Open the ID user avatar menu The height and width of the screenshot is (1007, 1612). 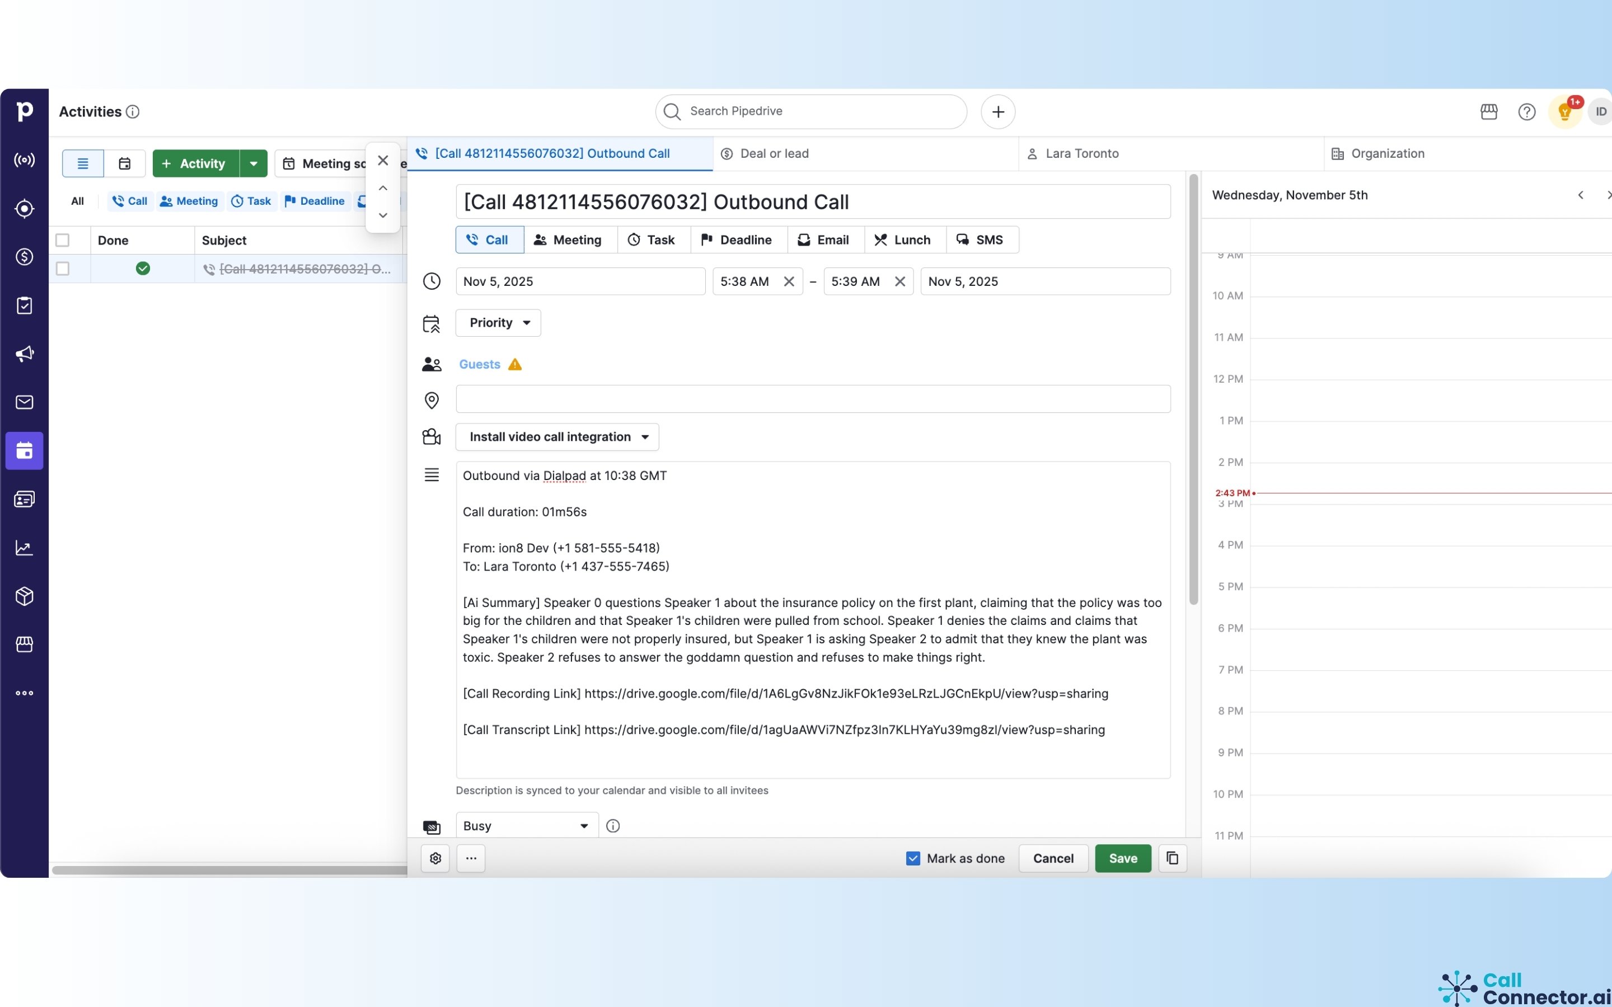pyautogui.click(x=1600, y=112)
